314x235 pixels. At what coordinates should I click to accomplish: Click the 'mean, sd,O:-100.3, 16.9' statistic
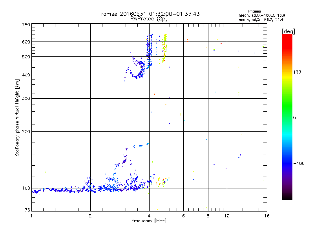[262, 15]
